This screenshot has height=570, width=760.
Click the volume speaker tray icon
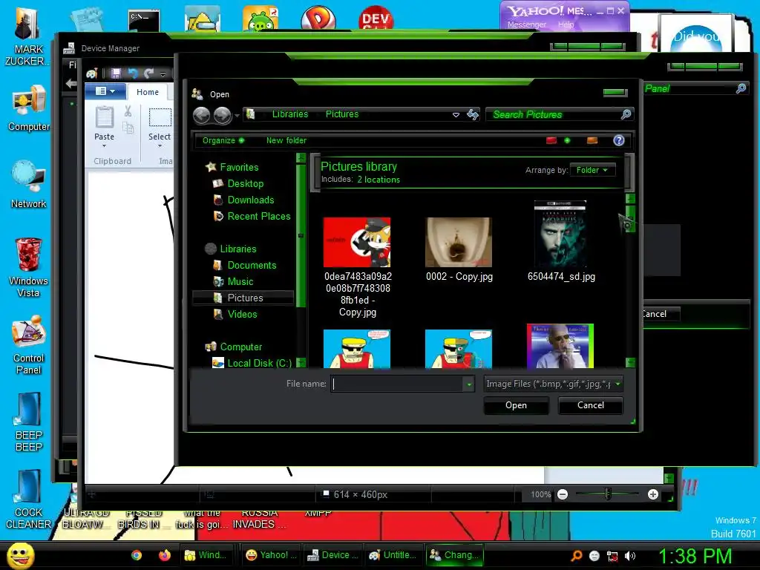click(630, 556)
